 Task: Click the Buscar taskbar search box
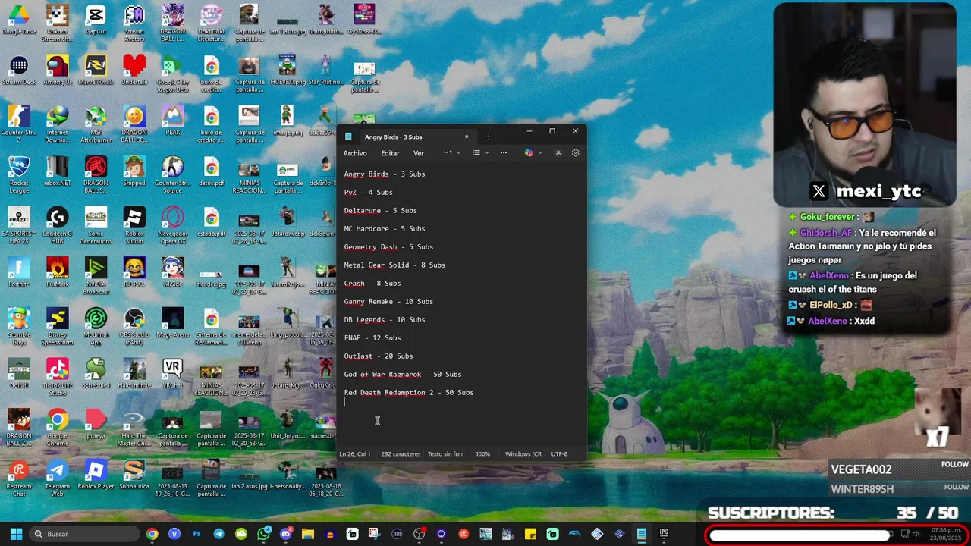[83, 534]
